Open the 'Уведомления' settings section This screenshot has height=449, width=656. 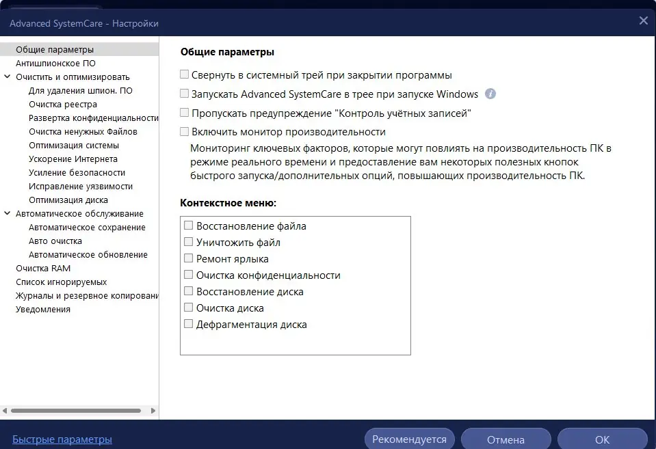(x=43, y=310)
